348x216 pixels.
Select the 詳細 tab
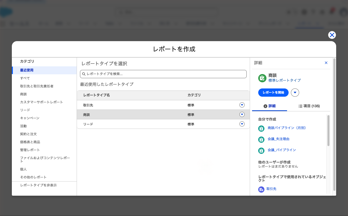(270, 106)
